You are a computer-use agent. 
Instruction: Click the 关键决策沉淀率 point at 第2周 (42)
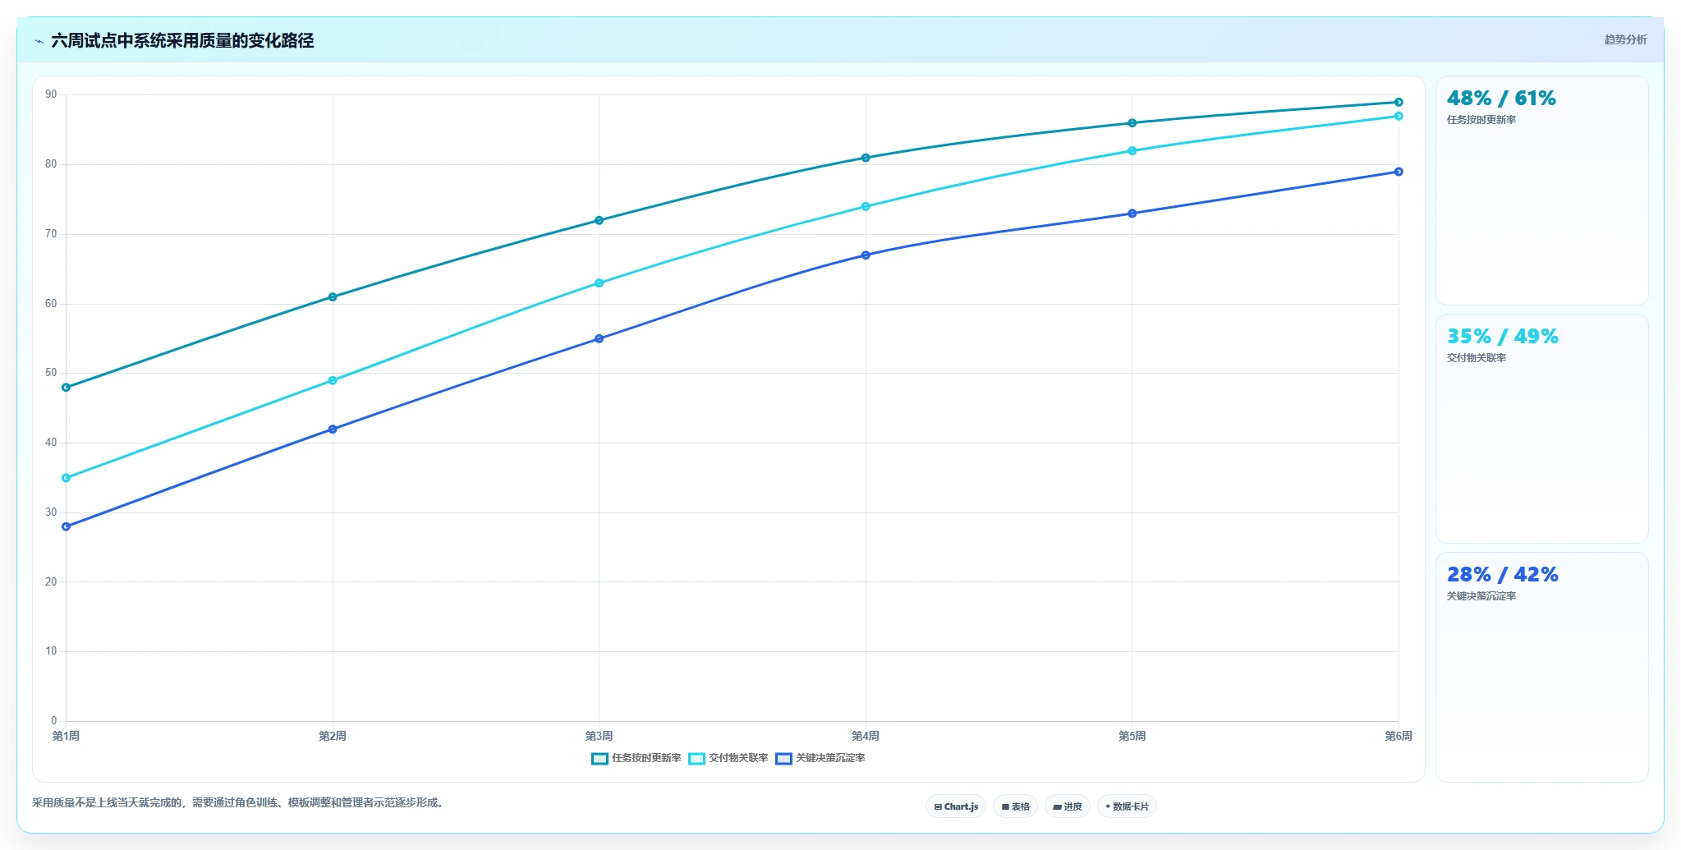pyautogui.click(x=333, y=429)
